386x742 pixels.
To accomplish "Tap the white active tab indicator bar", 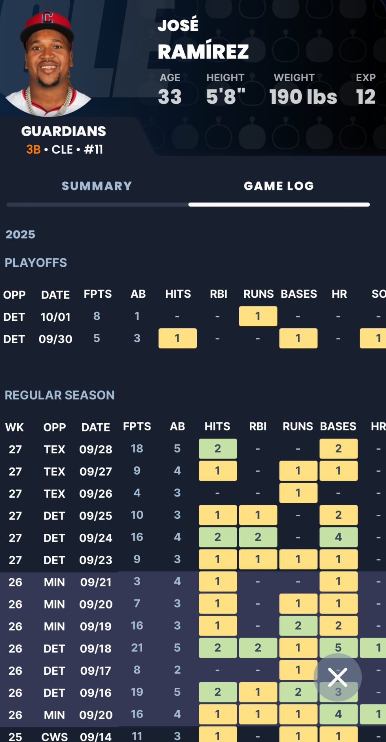I will 279,205.
